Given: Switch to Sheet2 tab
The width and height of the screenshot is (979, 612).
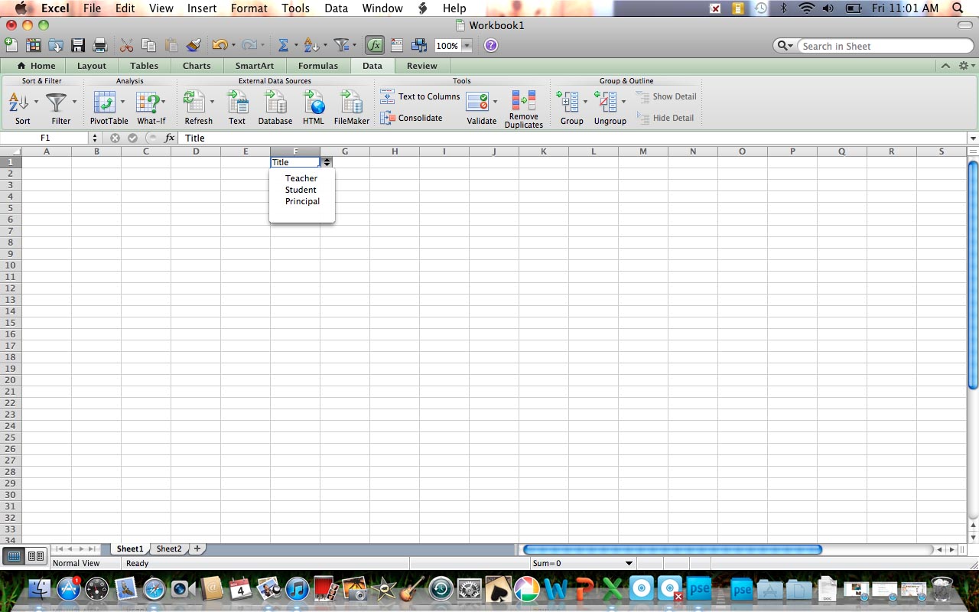Looking at the screenshot, I should click(x=169, y=549).
